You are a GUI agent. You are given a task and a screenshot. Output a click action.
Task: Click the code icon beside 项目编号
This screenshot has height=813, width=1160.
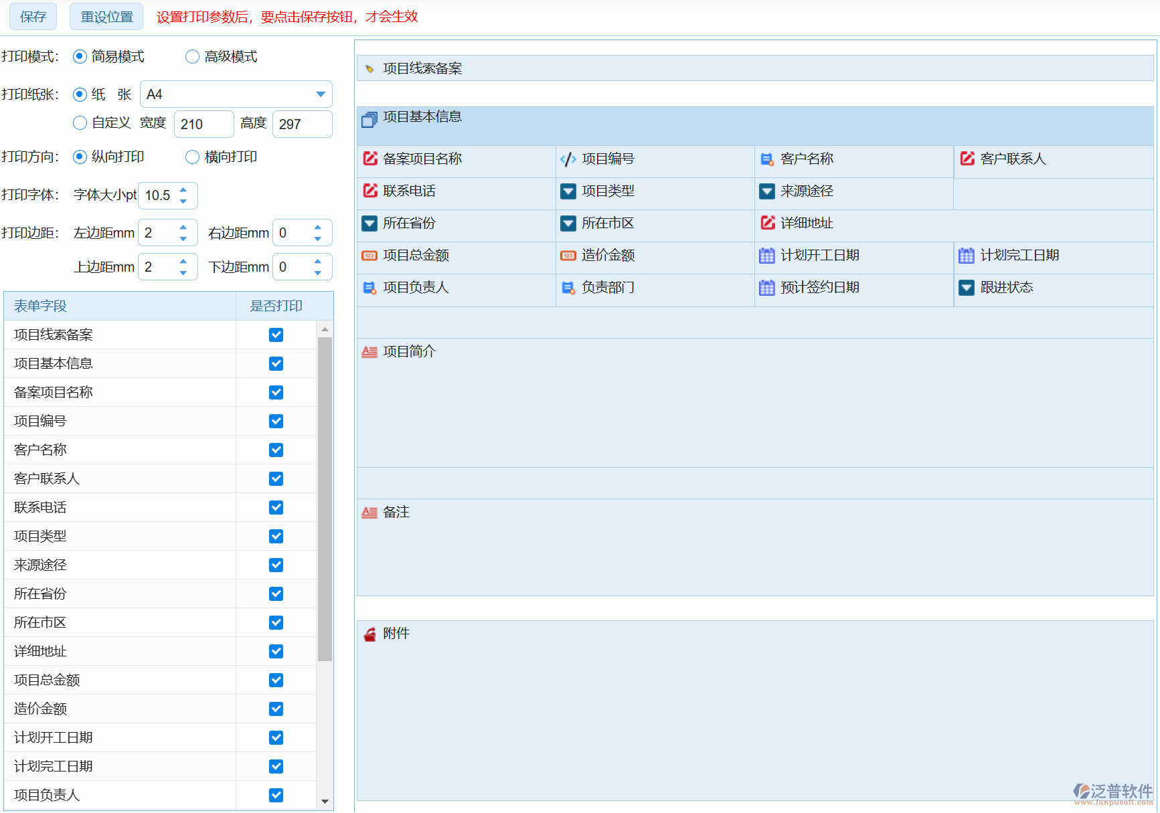pyautogui.click(x=568, y=159)
